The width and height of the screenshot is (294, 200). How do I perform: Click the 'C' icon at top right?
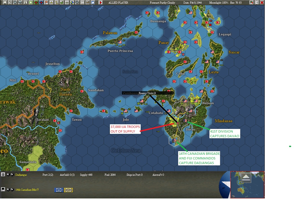257,2
